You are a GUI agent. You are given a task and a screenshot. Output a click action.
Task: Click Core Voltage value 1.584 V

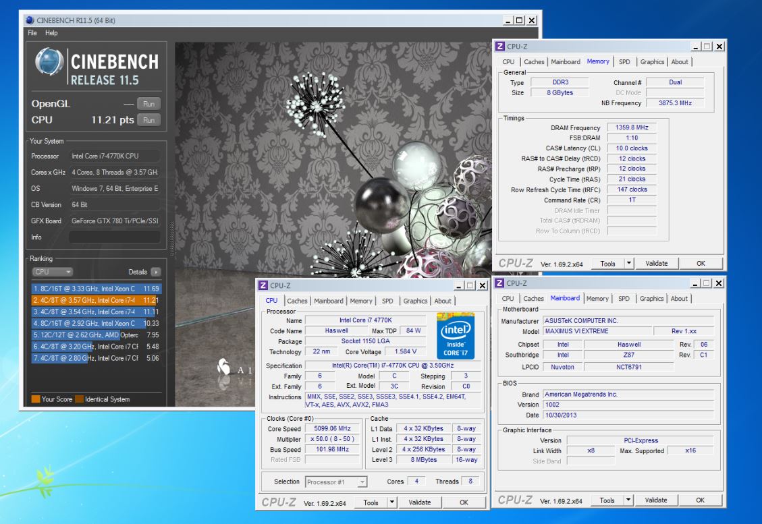click(406, 351)
